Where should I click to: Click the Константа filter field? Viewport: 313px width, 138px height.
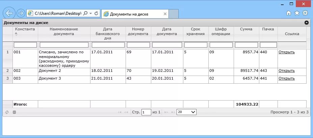point(25,45)
